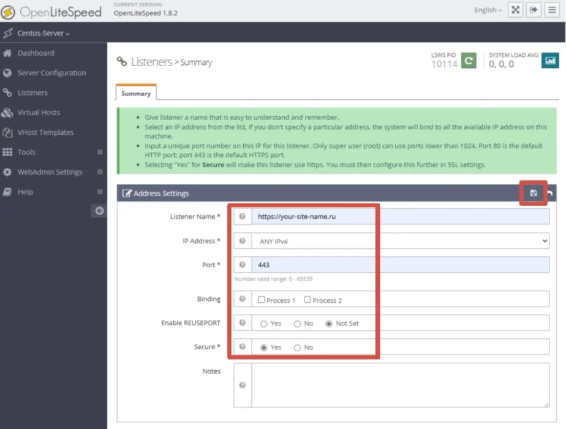
Task: Click the Server Configuration globe icon
Action: click(x=7, y=73)
